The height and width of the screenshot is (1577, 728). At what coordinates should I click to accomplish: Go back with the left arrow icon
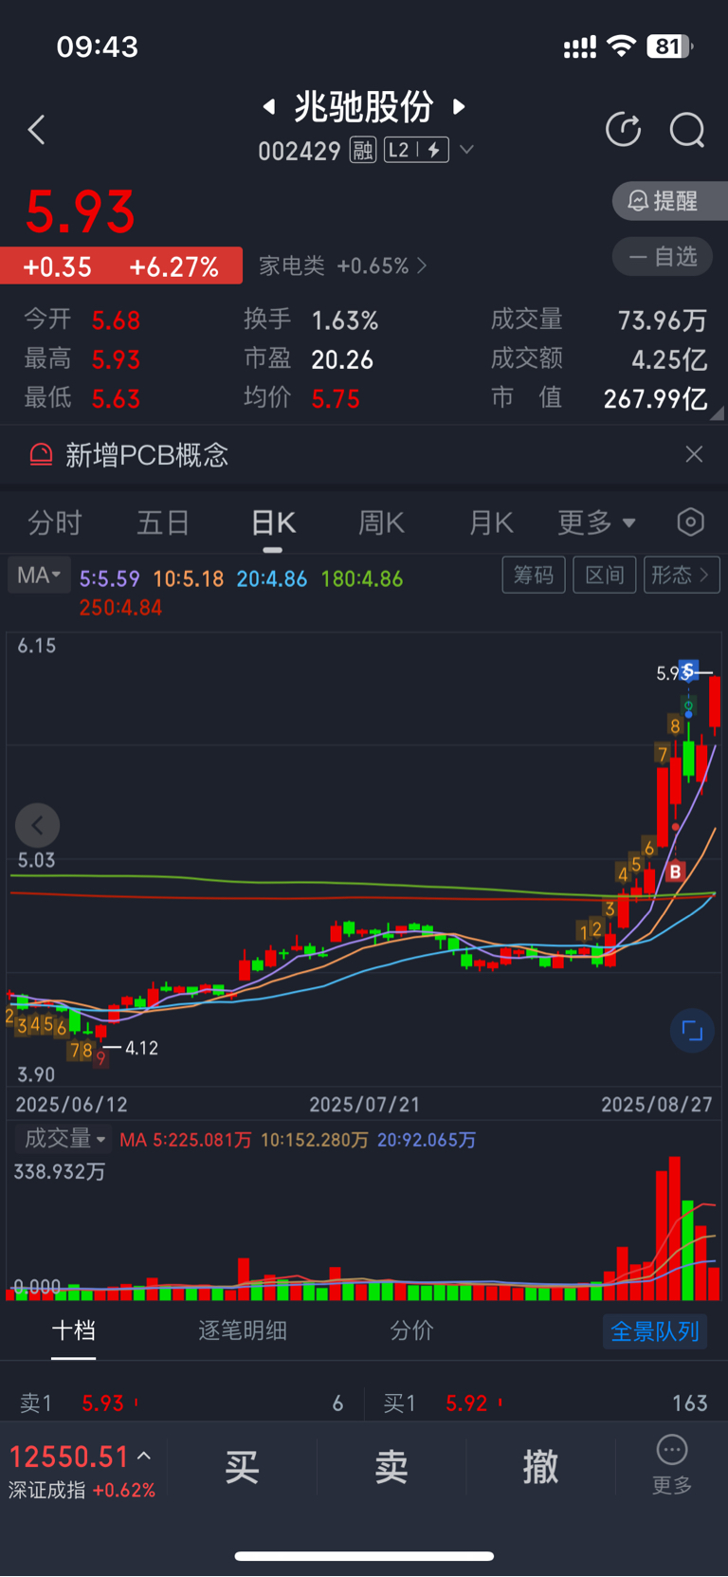tap(37, 130)
